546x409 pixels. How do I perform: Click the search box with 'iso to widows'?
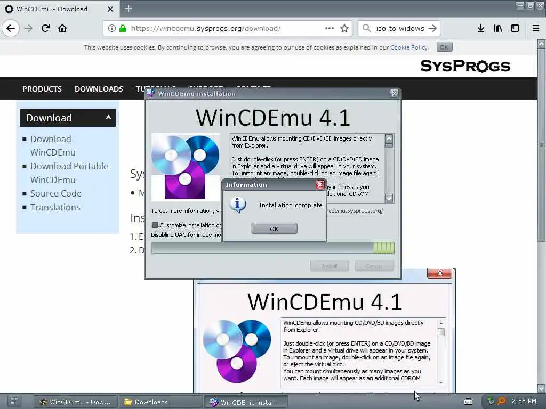[400, 28]
